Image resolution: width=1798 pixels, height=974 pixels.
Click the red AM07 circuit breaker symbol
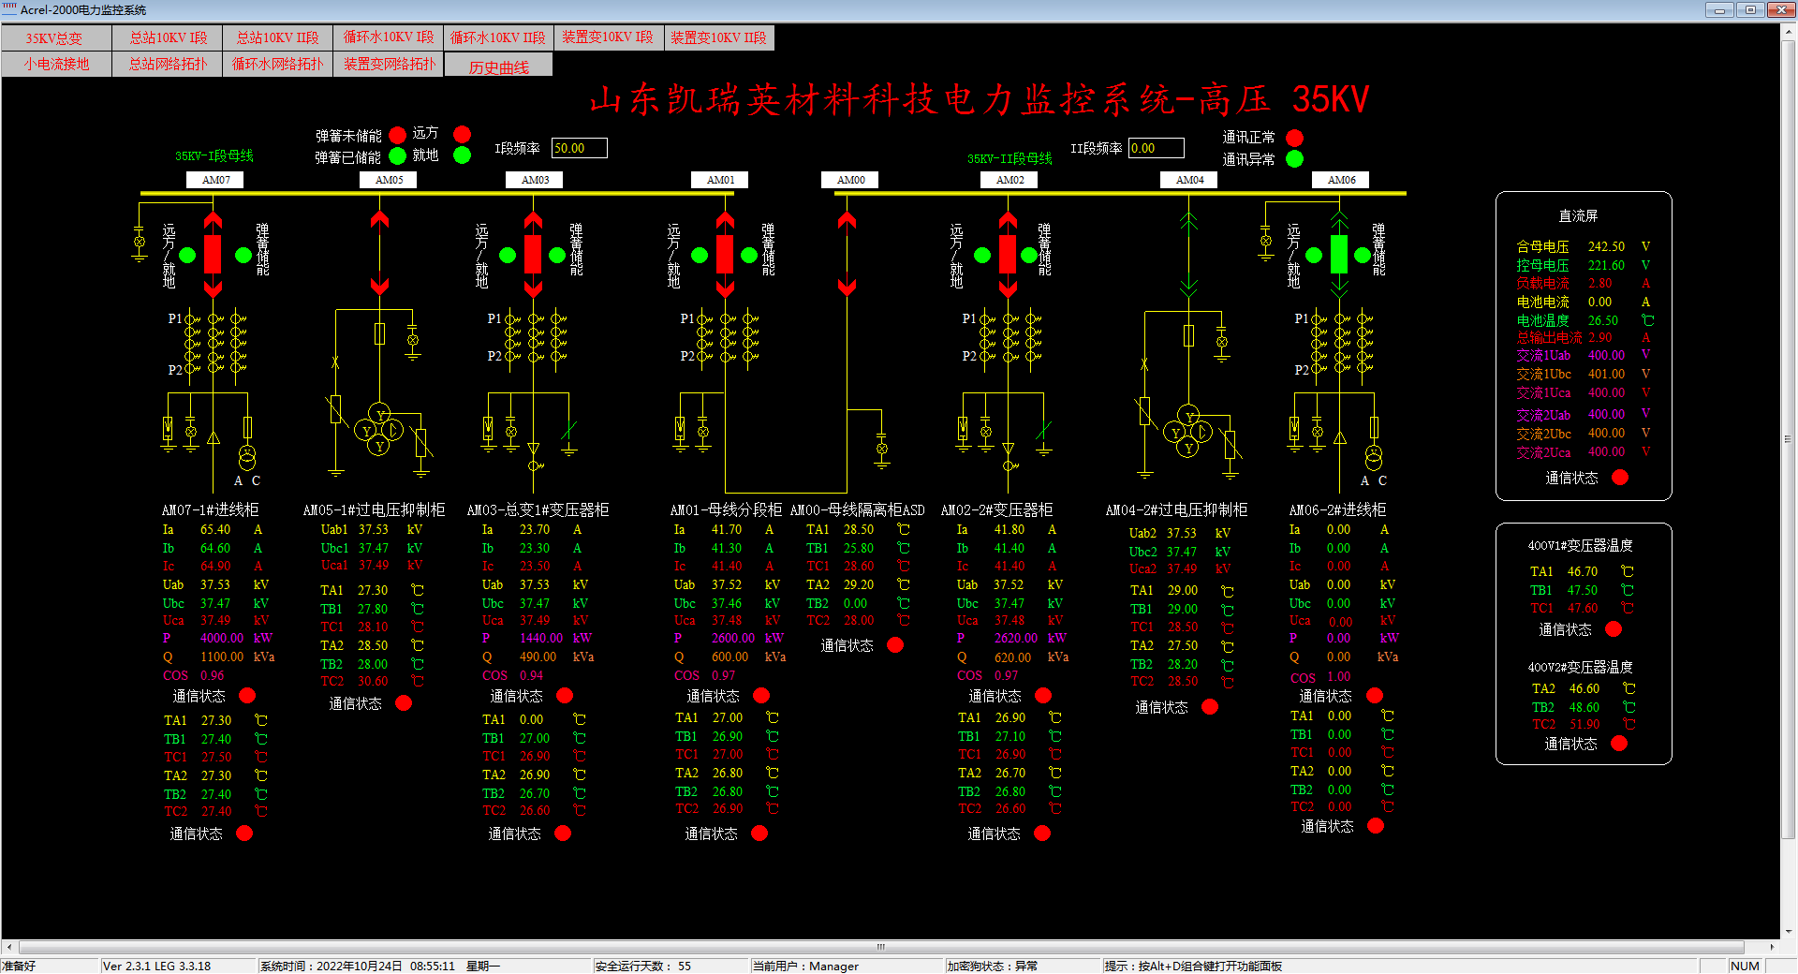coord(213,254)
